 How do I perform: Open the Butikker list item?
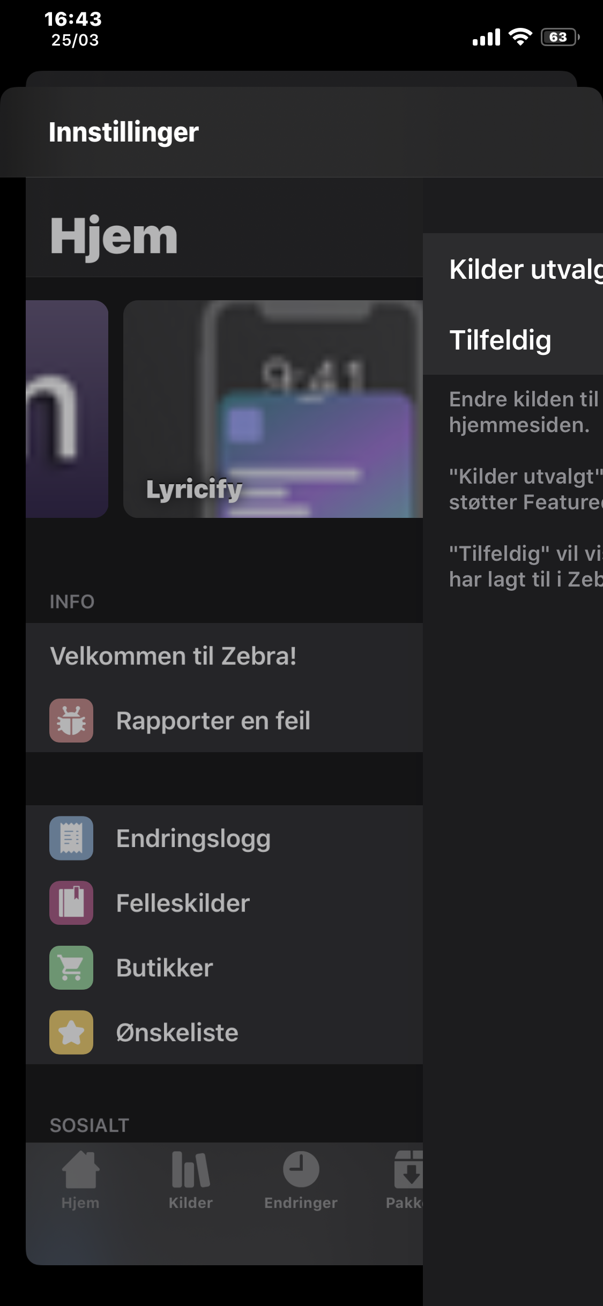[x=224, y=968]
